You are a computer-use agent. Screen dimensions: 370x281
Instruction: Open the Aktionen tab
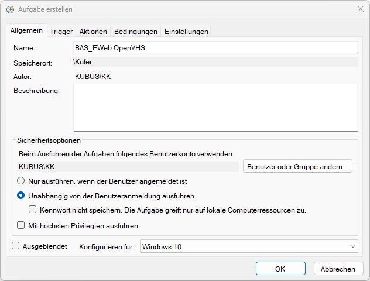pyautogui.click(x=93, y=32)
